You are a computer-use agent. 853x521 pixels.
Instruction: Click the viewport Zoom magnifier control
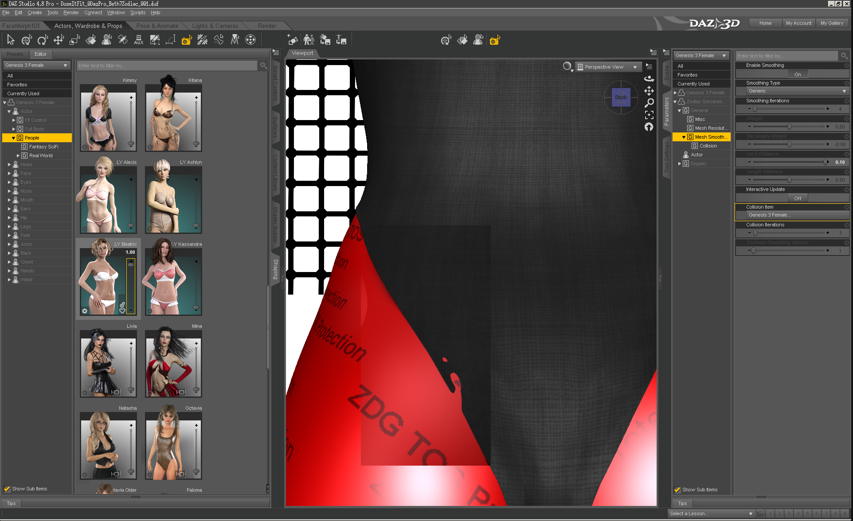[x=649, y=103]
